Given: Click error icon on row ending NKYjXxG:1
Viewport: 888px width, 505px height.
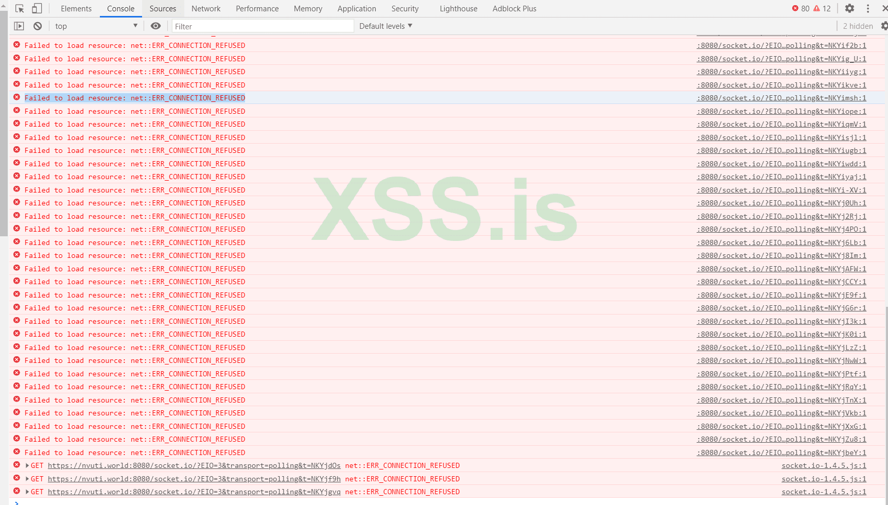Looking at the screenshot, I should pos(17,426).
